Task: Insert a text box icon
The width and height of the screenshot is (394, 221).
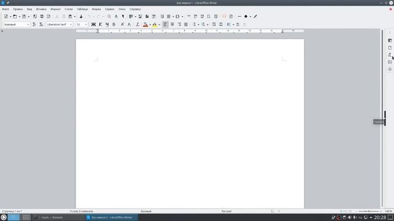Action: click(154, 17)
